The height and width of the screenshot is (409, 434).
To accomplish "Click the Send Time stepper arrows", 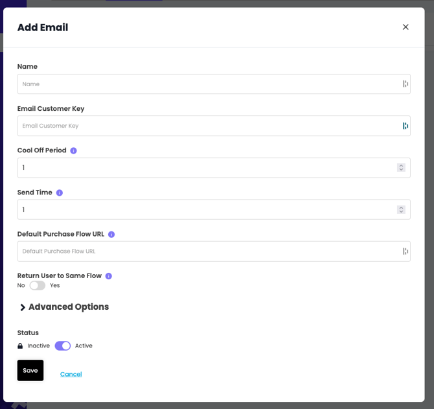I will pos(401,210).
